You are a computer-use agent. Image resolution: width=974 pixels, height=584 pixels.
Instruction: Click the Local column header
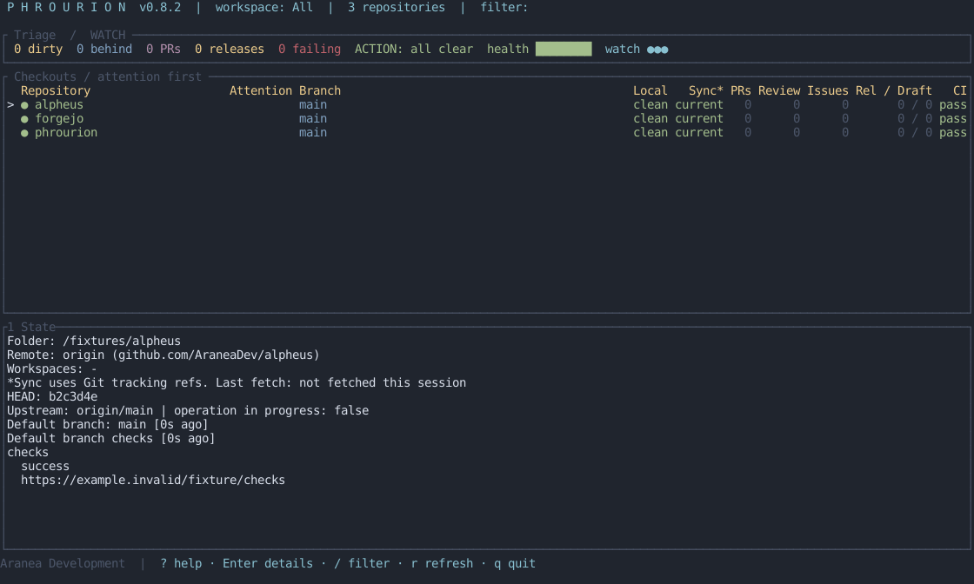(x=650, y=90)
